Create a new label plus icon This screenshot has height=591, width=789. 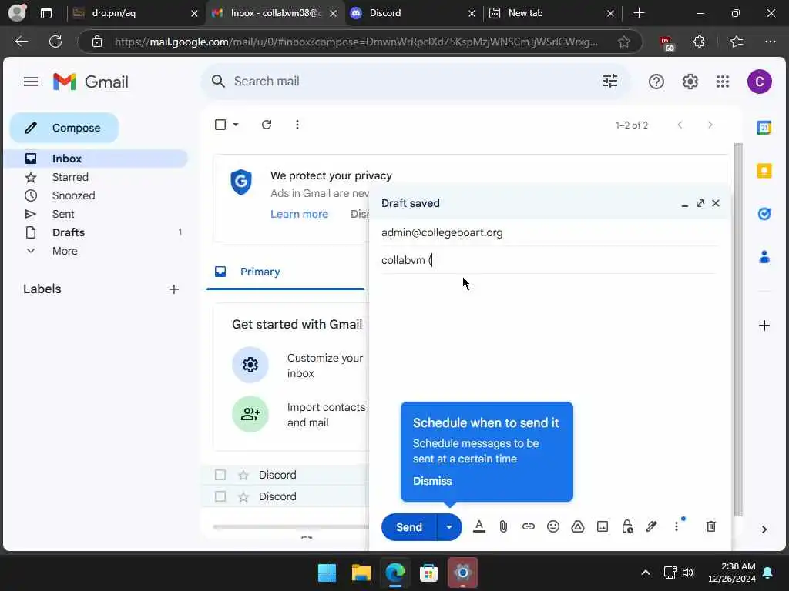coord(173,289)
